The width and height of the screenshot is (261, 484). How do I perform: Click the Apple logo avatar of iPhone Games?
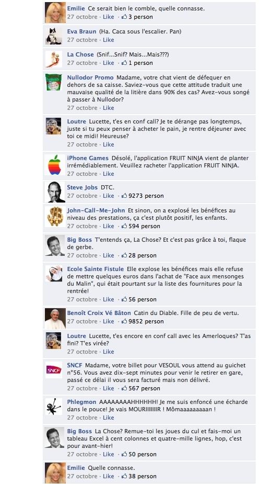click(55, 165)
